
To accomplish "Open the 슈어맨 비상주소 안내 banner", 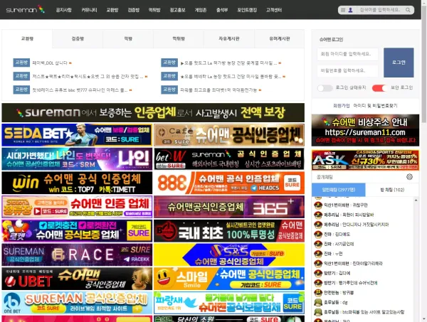I will click(365, 130).
